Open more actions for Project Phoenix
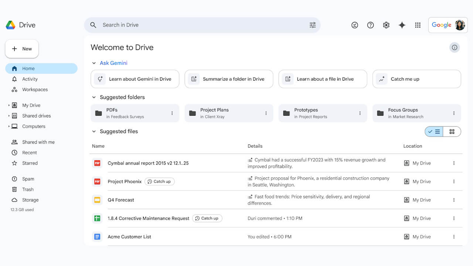This screenshot has height=266, width=473. tap(454, 181)
